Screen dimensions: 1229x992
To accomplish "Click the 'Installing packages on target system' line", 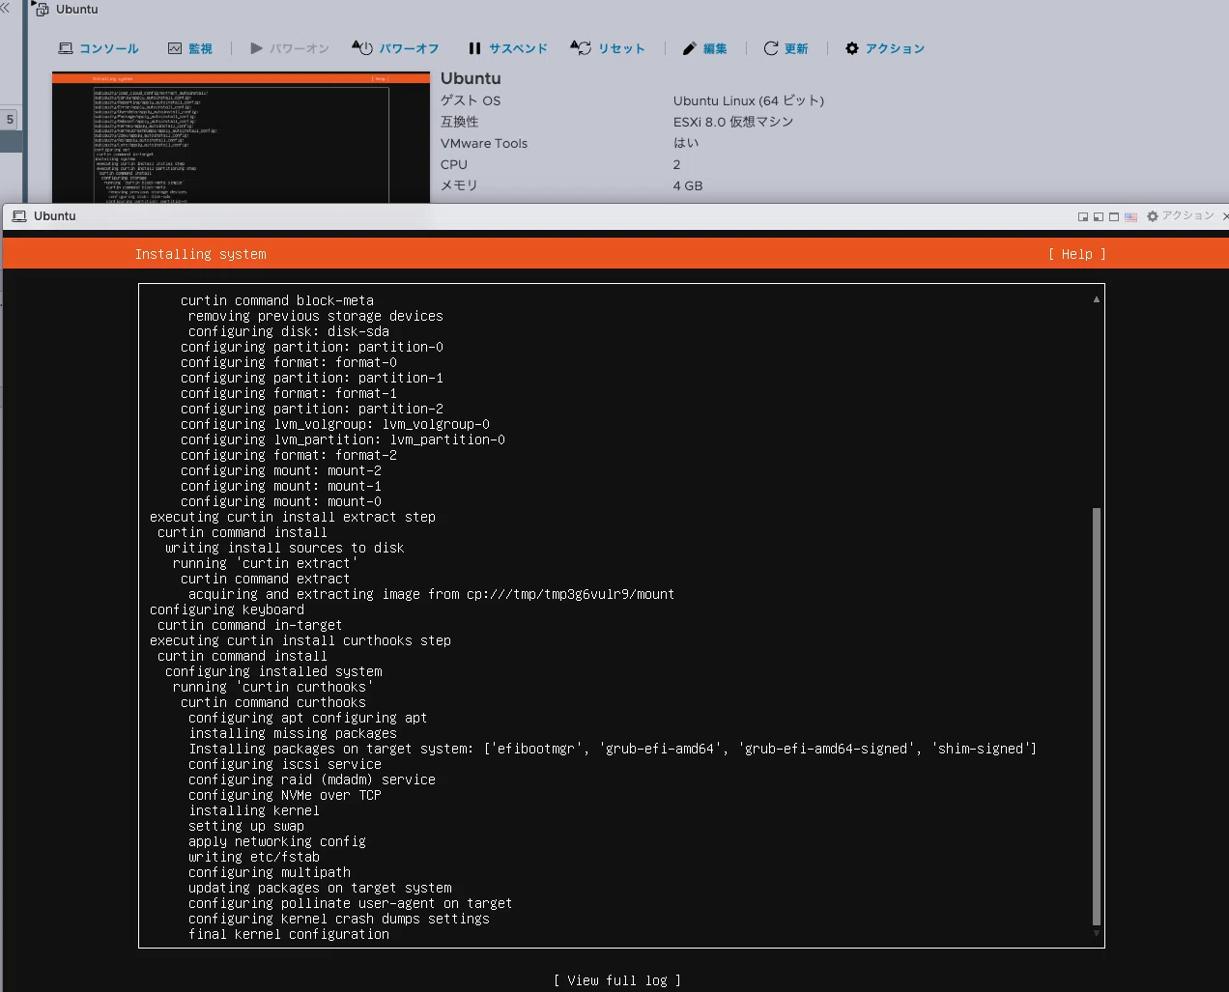I will coord(613,749).
